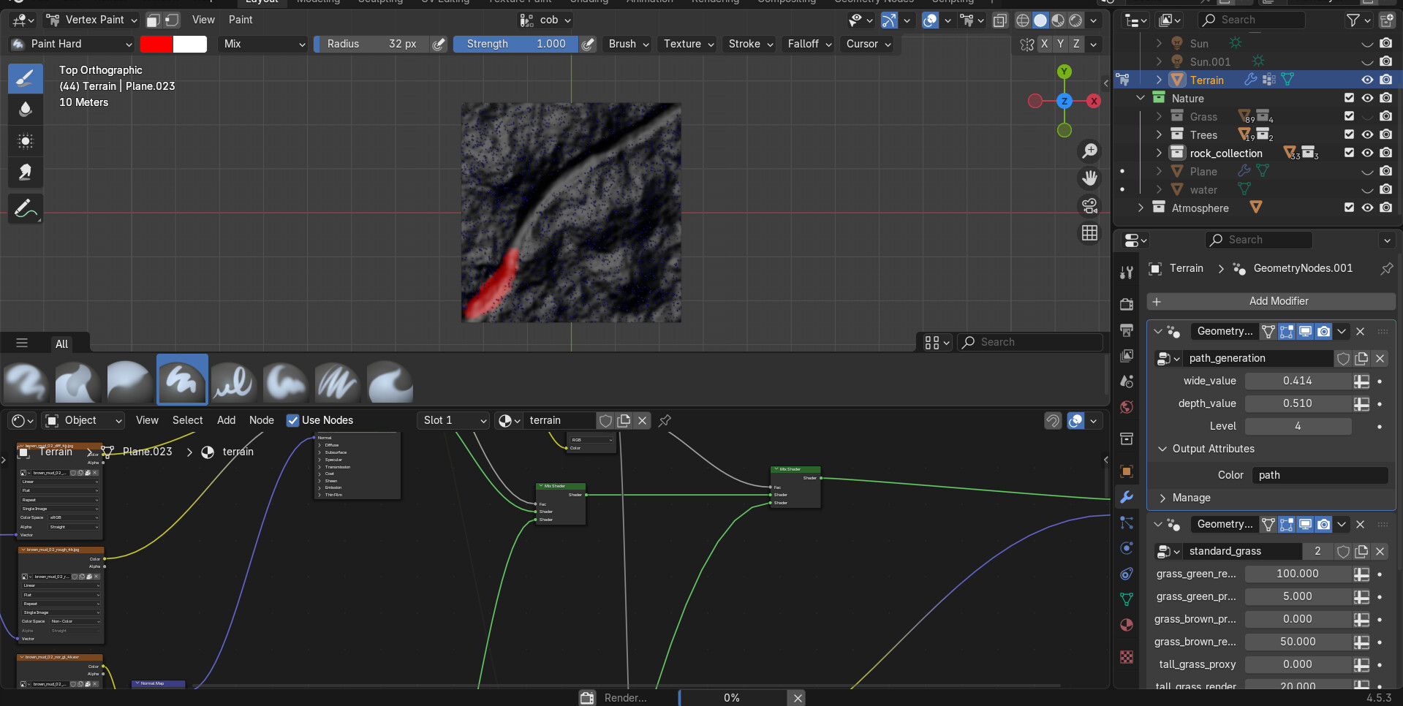The height and width of the screenshot is (706, 1403).
Task: Open the Falloff settings dropdown
Action: [809, 45]
